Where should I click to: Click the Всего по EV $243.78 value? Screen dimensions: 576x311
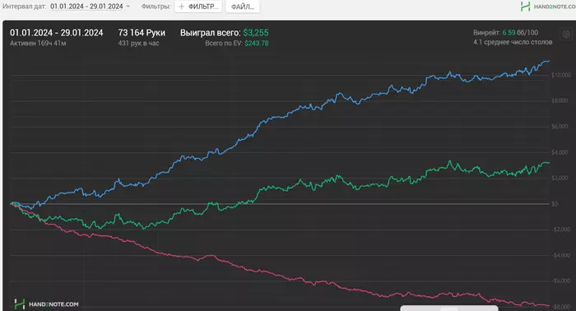pyautogui.click(x=257, y=43)
